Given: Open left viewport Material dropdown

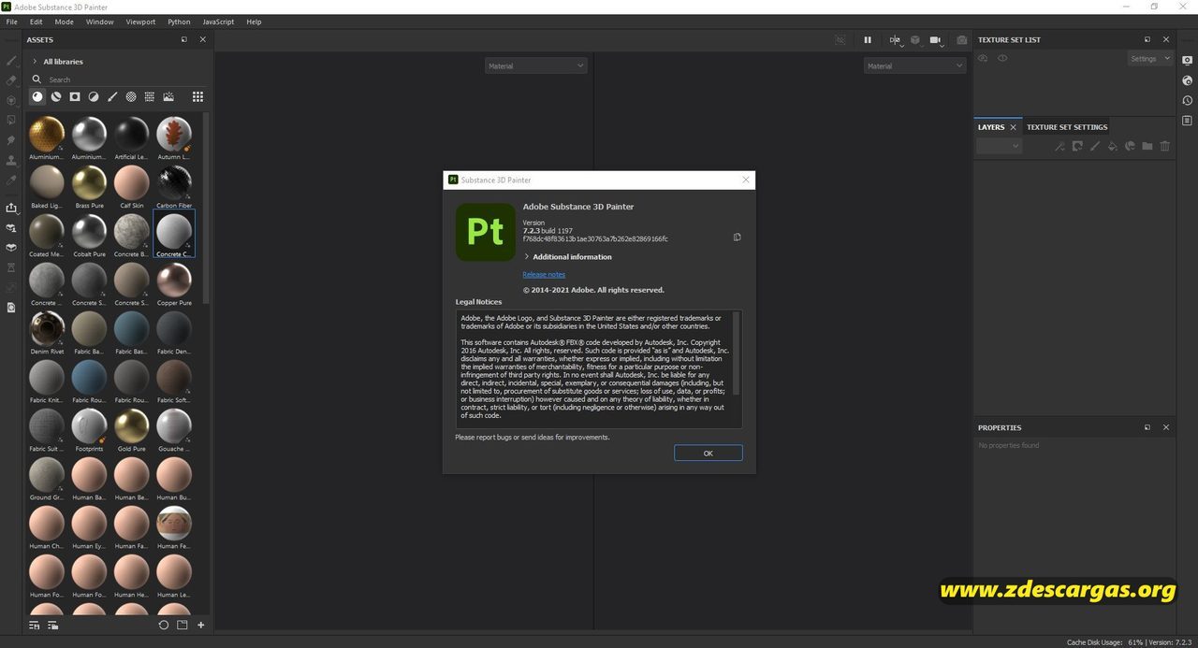Looking at the screenshot, I should [x=536, y=65].
